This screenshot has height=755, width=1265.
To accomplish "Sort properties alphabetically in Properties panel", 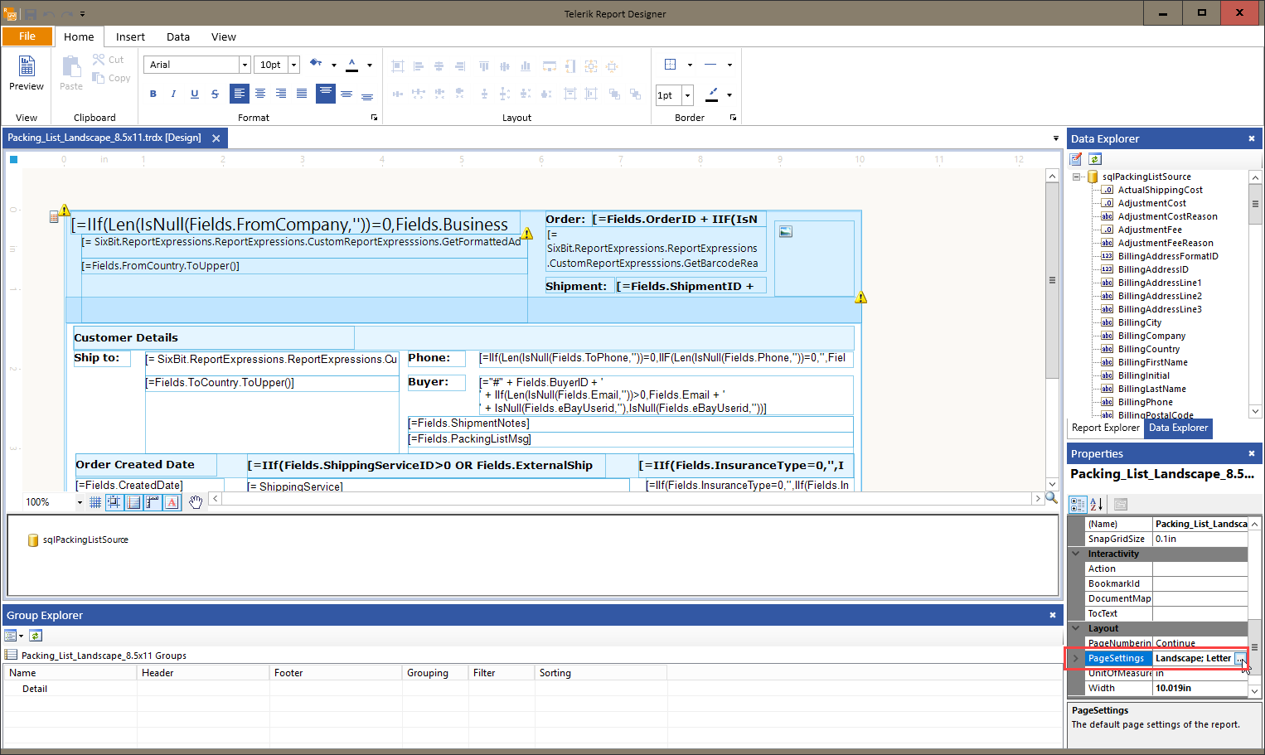I will (1095, 504).
